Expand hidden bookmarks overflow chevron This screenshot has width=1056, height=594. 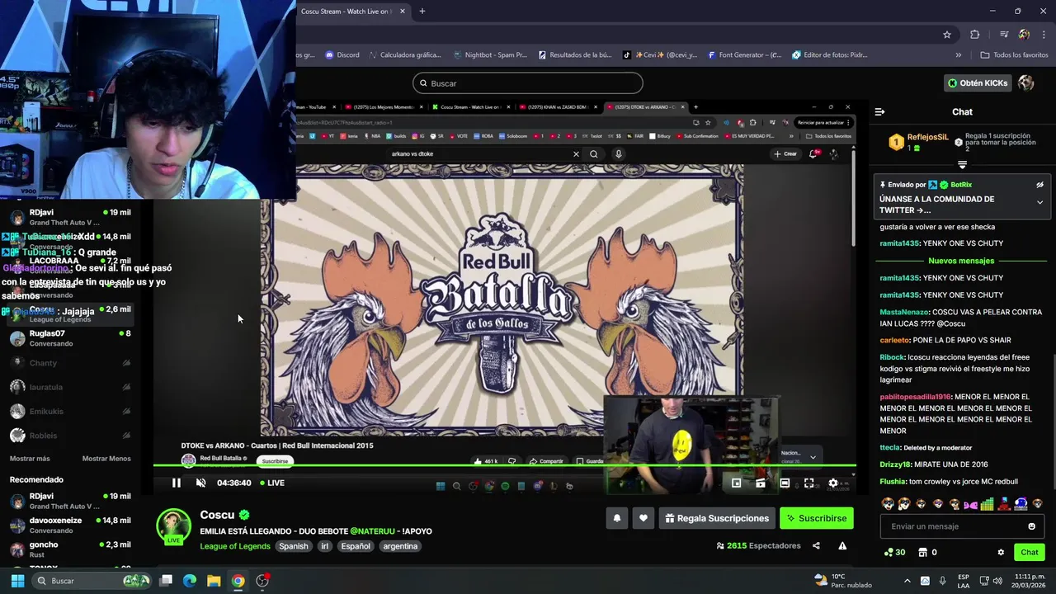pyautogui.click(x=958, y=55)
